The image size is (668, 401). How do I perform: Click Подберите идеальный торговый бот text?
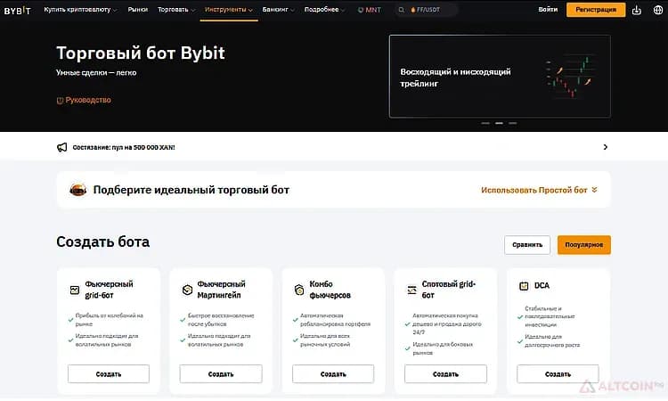point(191,190)
